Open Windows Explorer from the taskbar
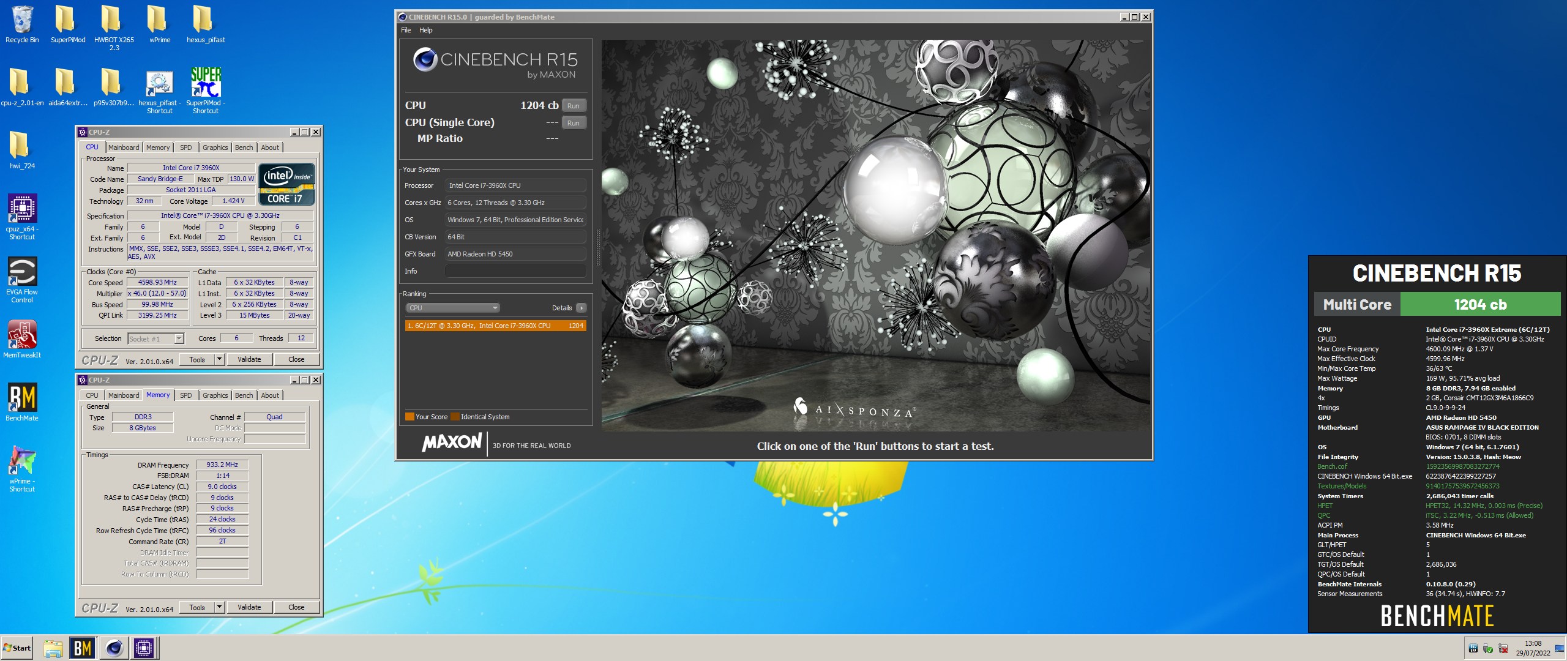The width and height of the screenshot is (1567, 661). click(53, 648)
